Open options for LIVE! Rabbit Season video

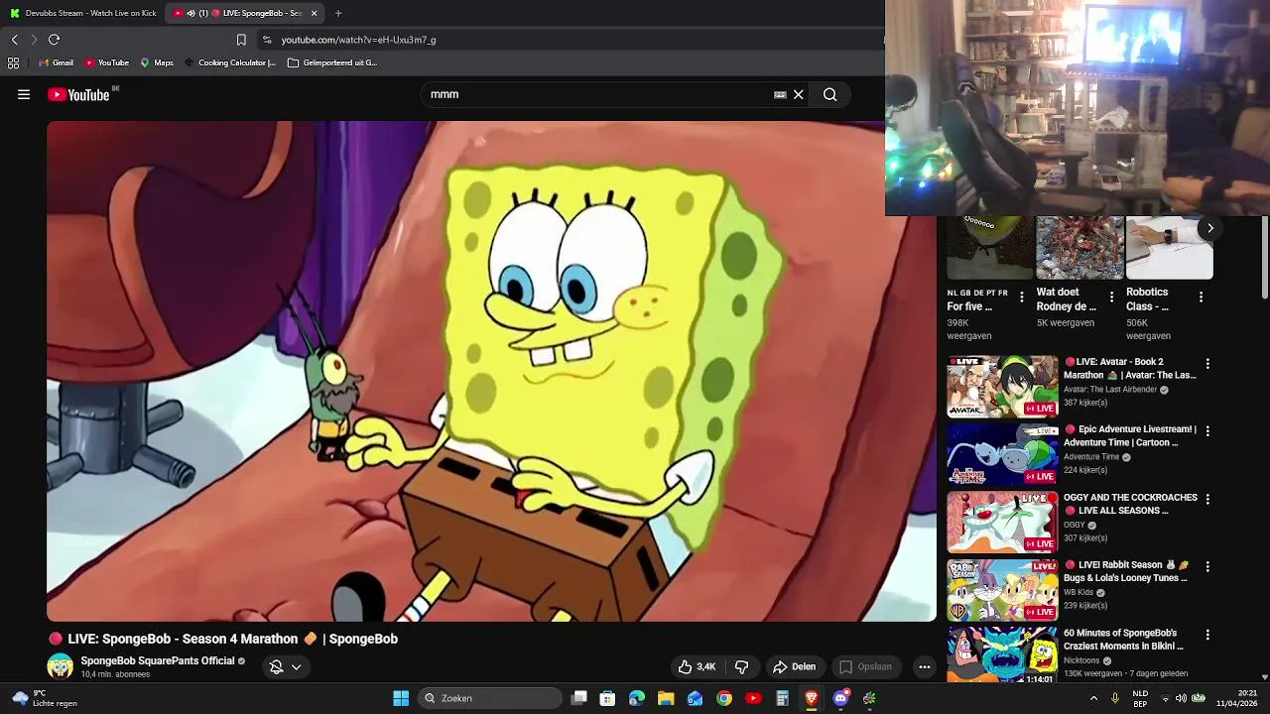click(x=1207, y=566)
